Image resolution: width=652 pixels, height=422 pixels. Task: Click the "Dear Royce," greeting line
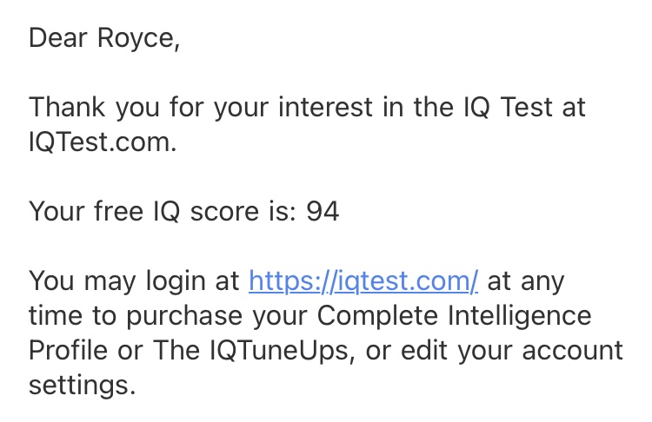tap(104, 38)
